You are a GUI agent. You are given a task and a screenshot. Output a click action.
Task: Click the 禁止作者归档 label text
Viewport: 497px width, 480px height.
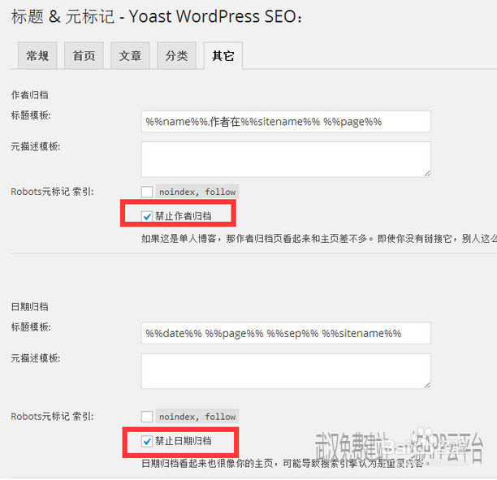tap(183, 216)
